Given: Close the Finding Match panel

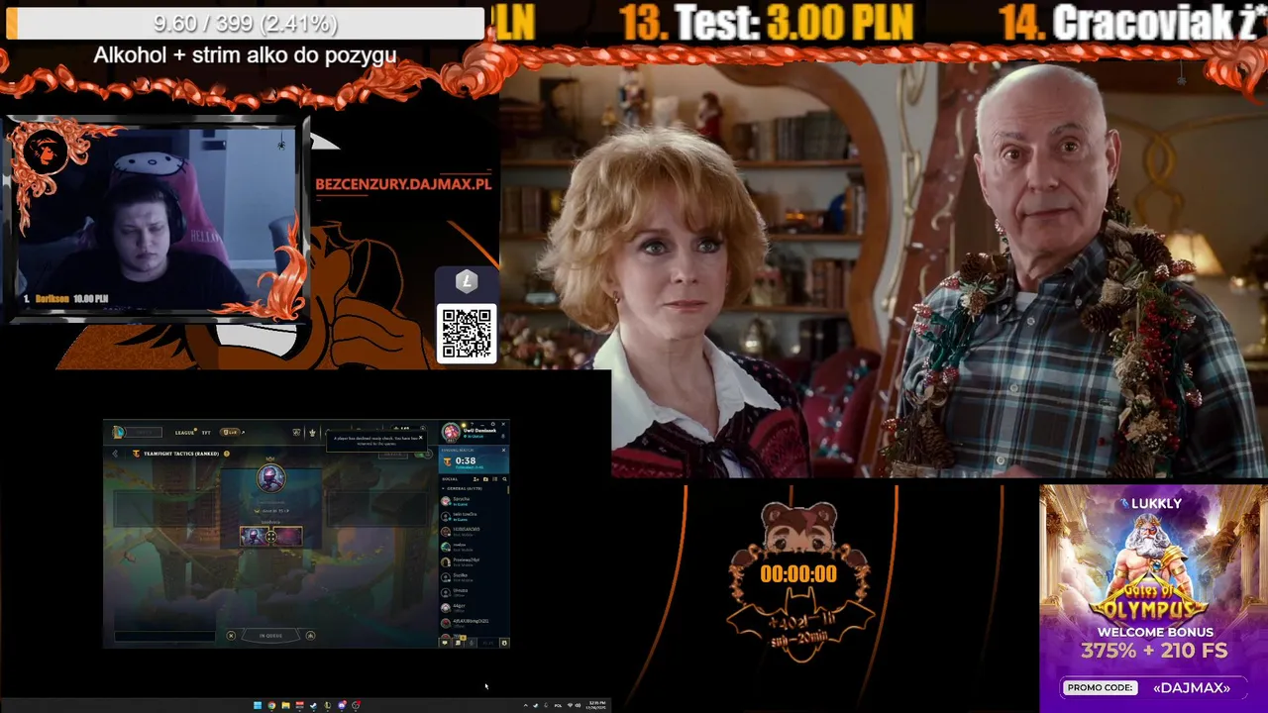Looking at the screenshot, I should point(503,450).
